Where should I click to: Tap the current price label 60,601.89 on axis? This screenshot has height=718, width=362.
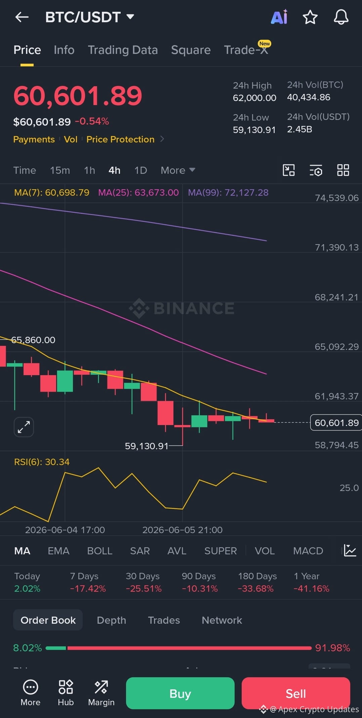tap(336, 423)
